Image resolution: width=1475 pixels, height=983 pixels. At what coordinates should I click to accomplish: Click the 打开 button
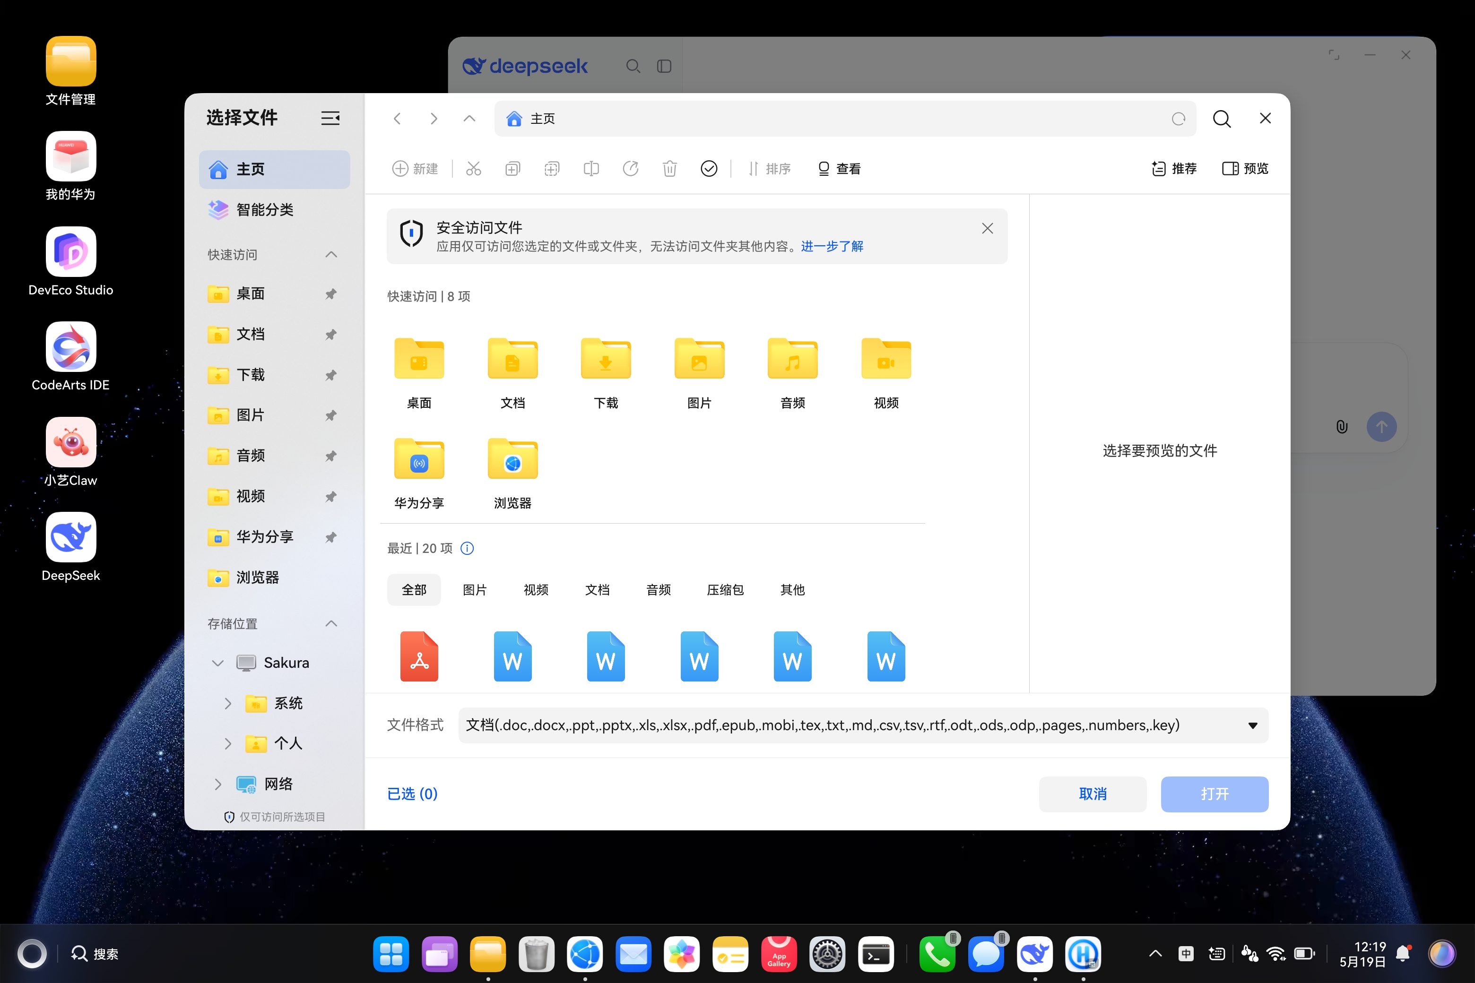1214,794
